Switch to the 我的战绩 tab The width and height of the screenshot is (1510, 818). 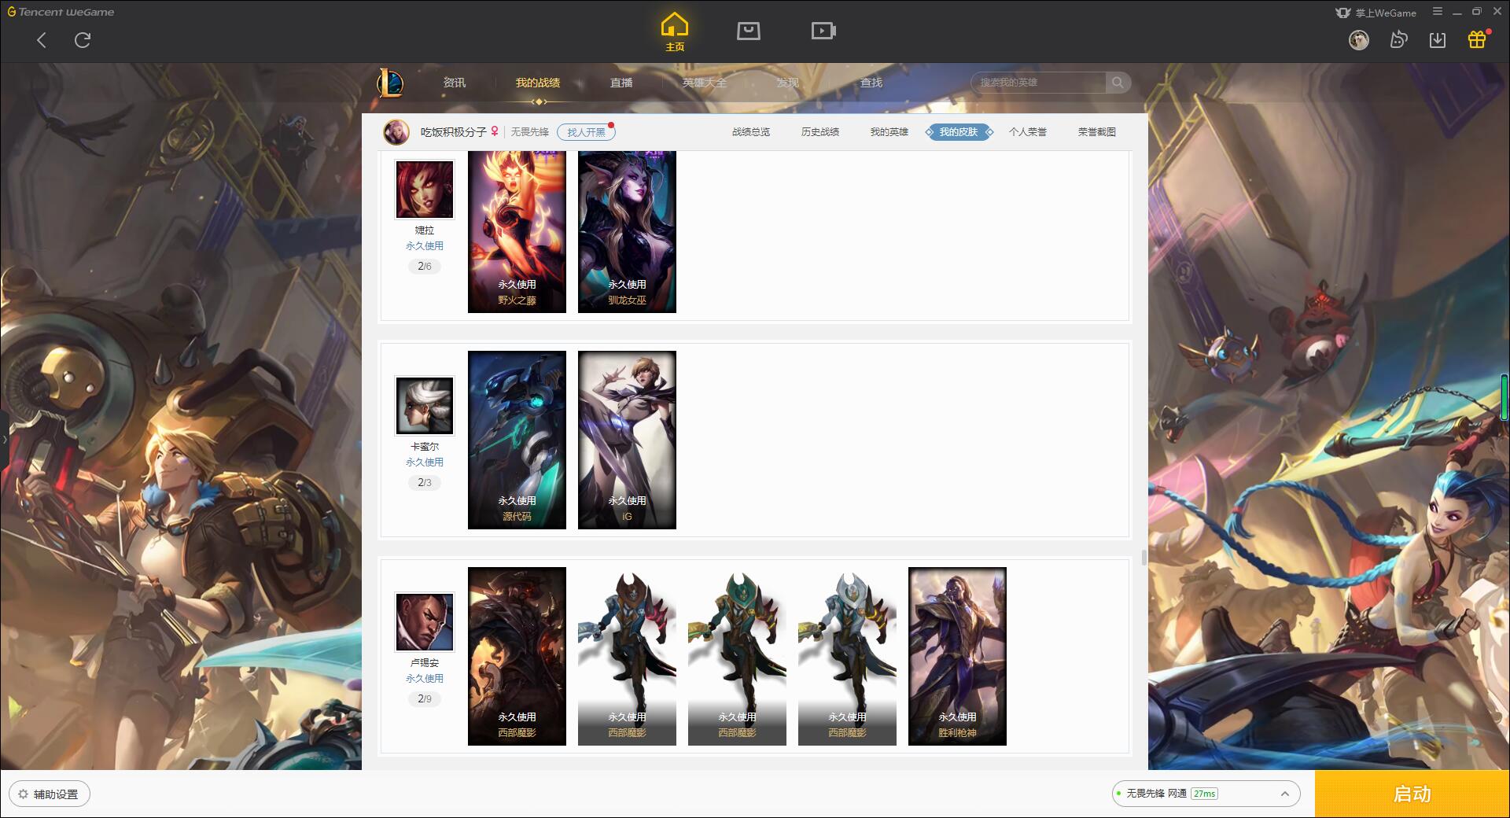[x=538, y=83]
